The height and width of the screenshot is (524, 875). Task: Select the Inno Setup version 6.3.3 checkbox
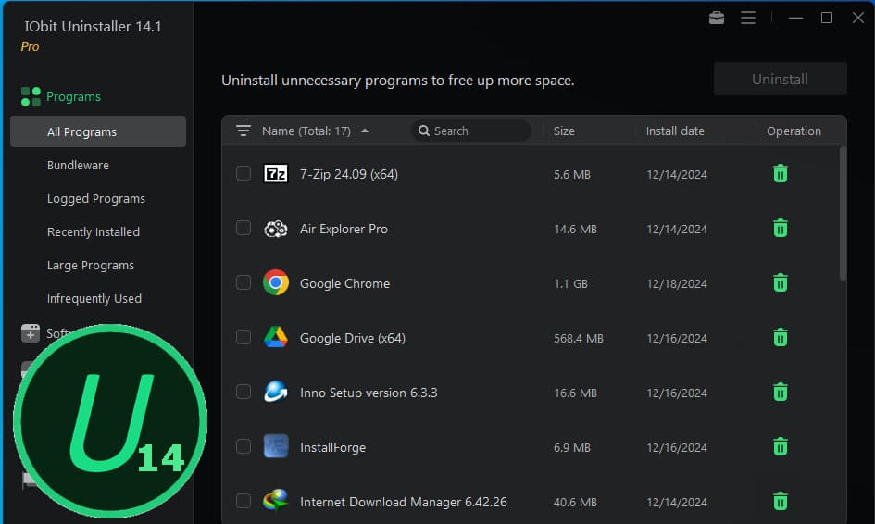(244, 393)
